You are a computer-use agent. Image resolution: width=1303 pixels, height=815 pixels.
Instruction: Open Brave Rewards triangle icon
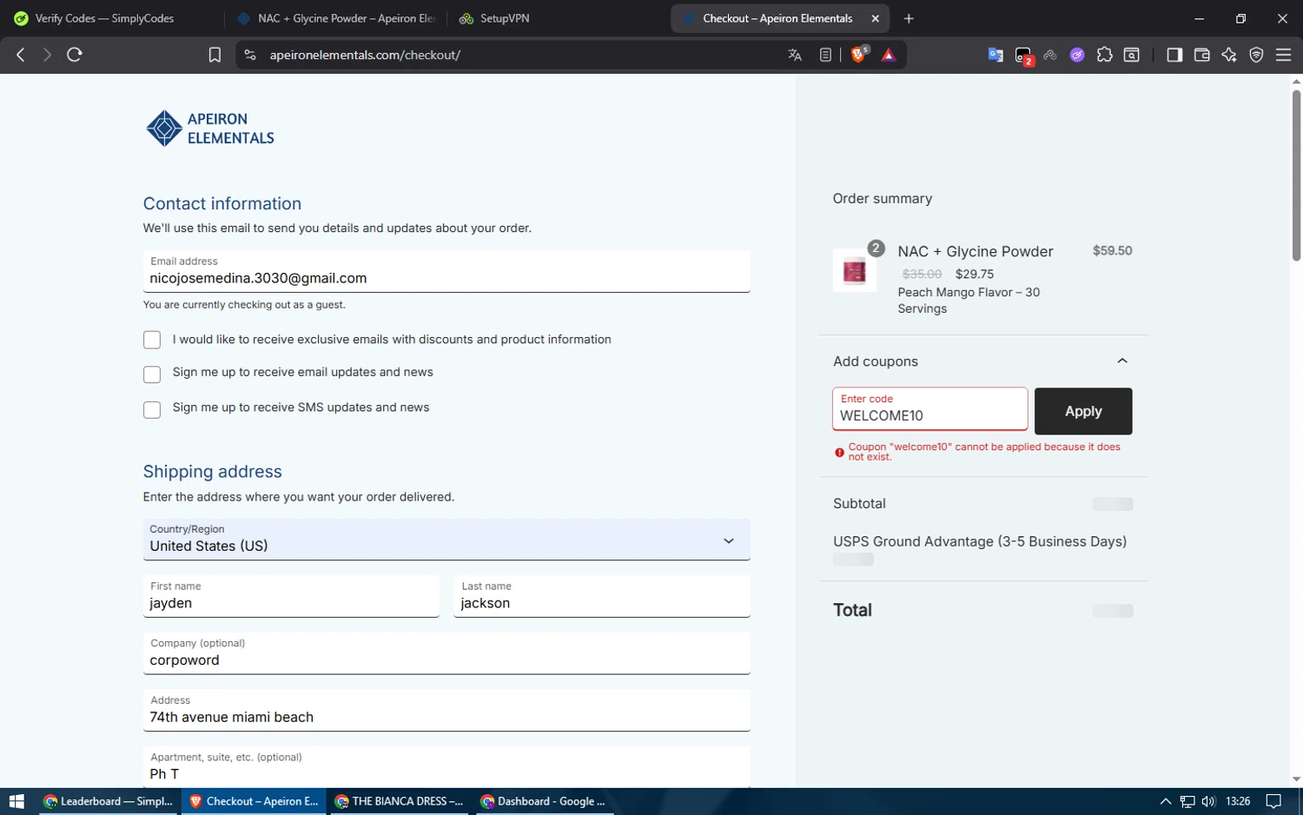click(x=889, y=55)
